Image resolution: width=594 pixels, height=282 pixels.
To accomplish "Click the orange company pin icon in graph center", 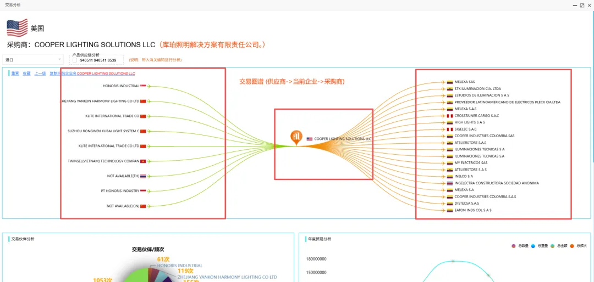I will pos(296,138).
